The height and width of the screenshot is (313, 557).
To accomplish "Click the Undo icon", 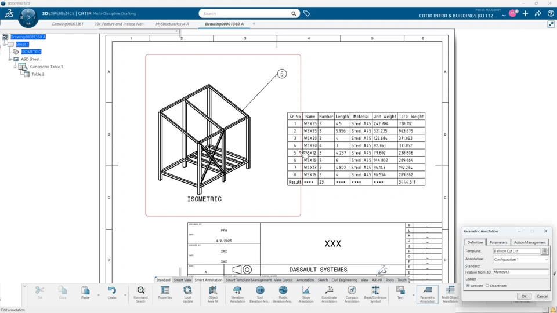I will tap(112, 290).
